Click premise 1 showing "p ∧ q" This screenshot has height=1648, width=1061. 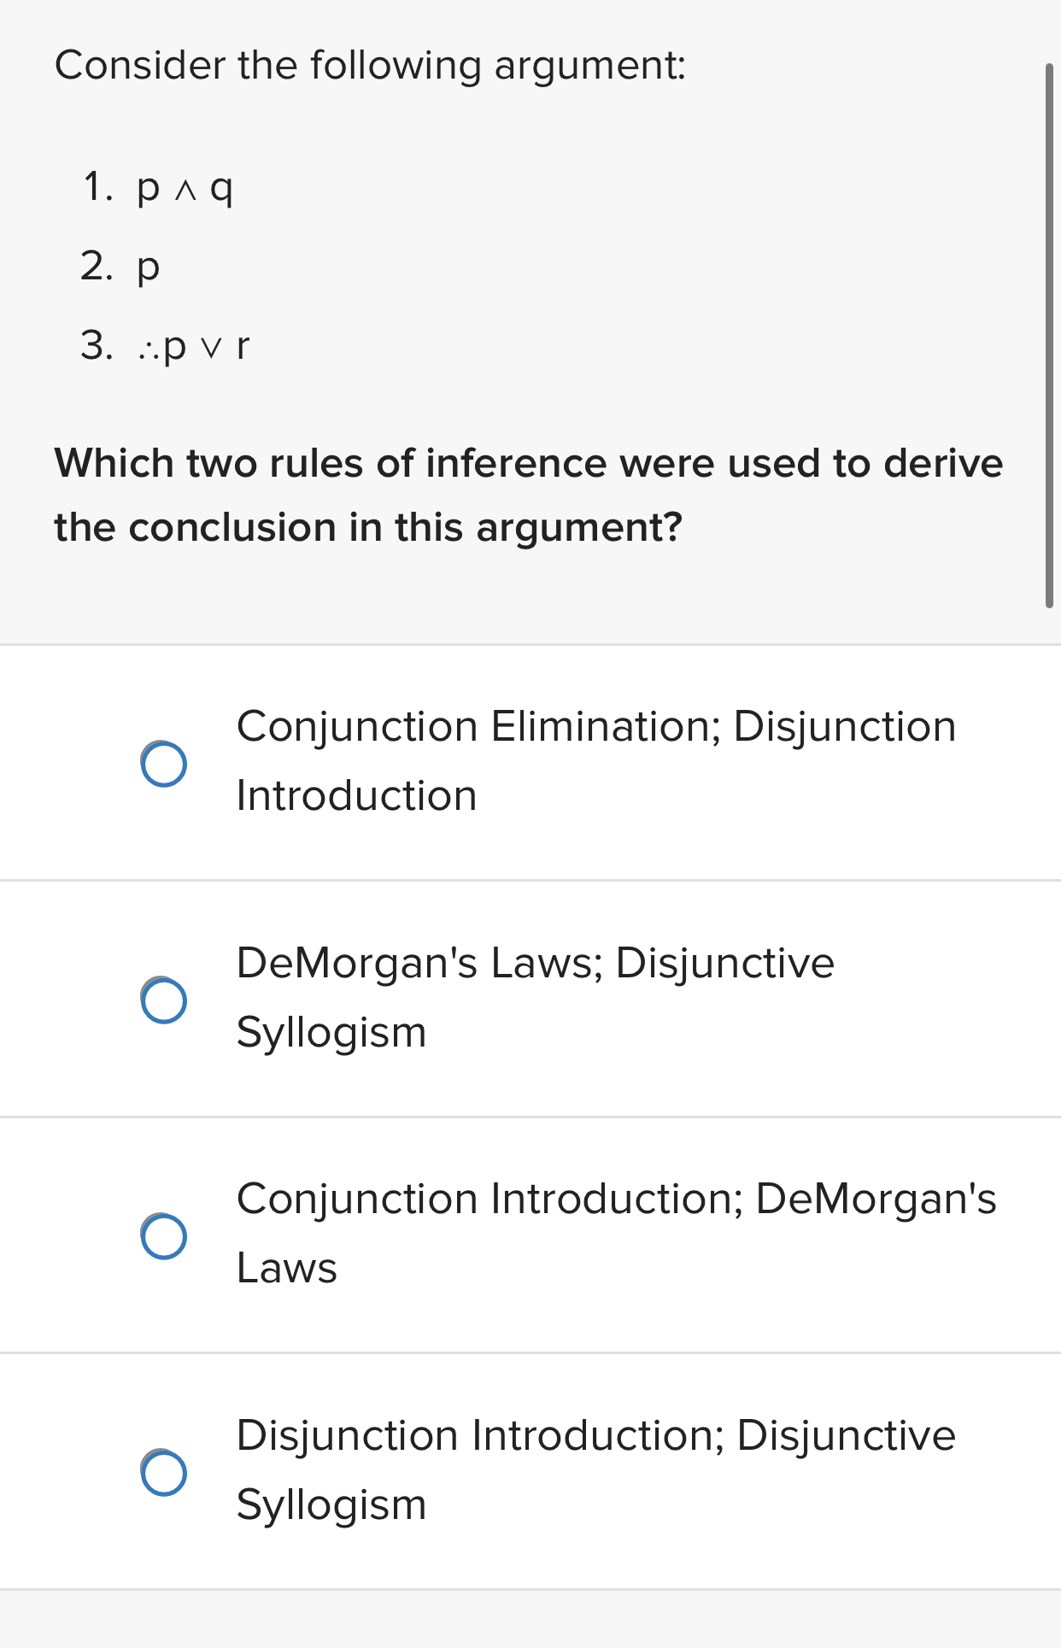tap(185, 188)
